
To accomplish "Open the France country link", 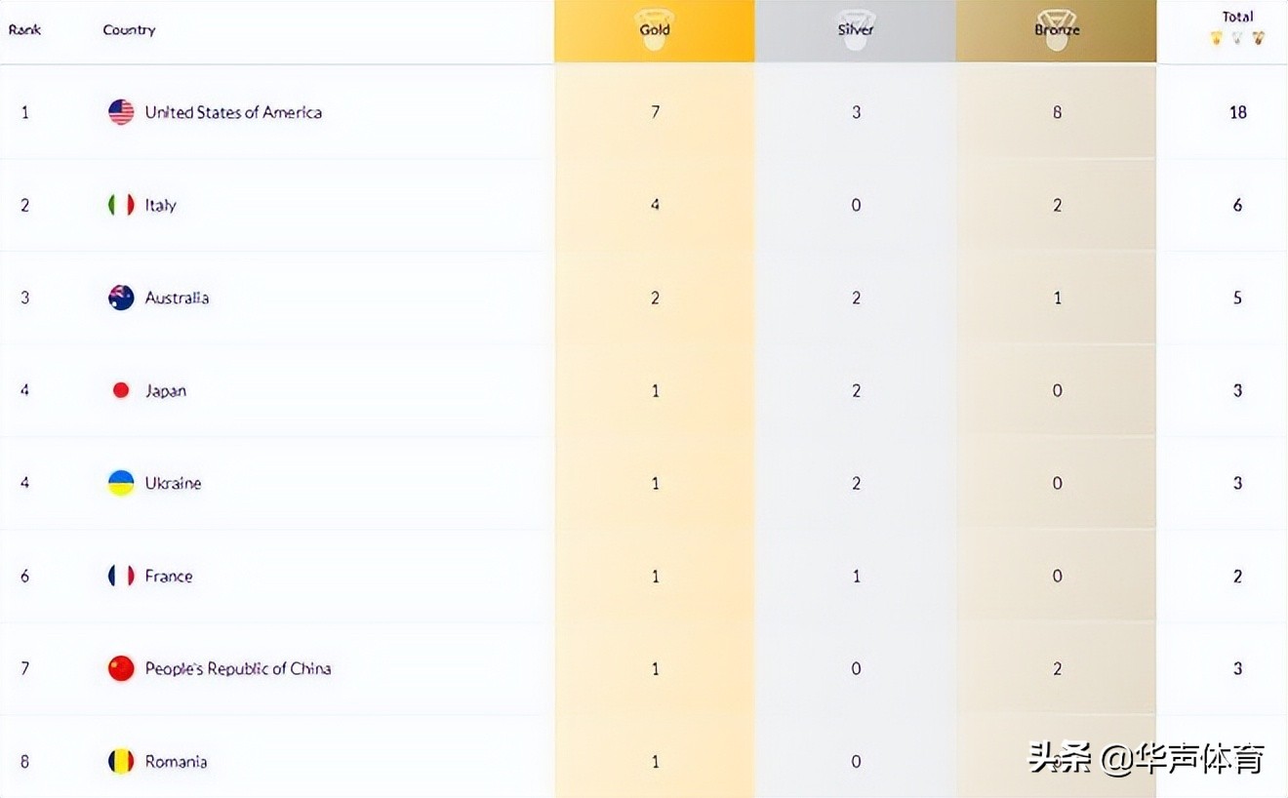I will point(169,576).
